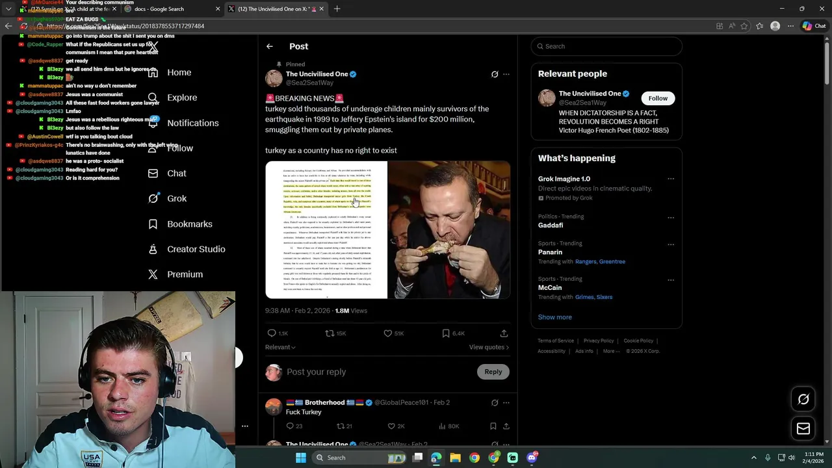Open the Panarin trending topic
832x468 pixels.
[550, 252]
